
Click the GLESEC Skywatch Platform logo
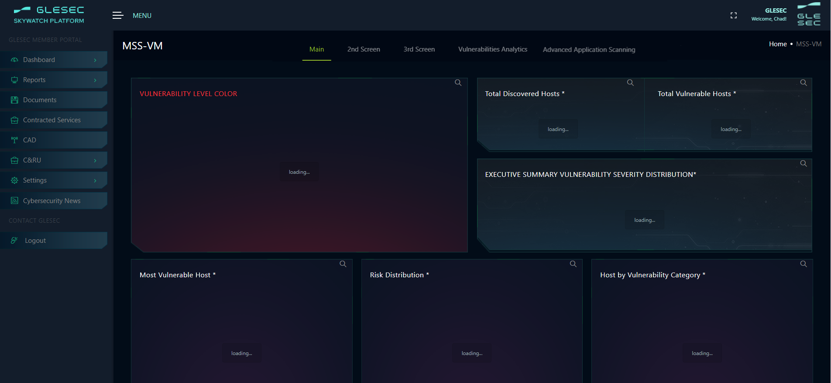(x=49, y=15)
